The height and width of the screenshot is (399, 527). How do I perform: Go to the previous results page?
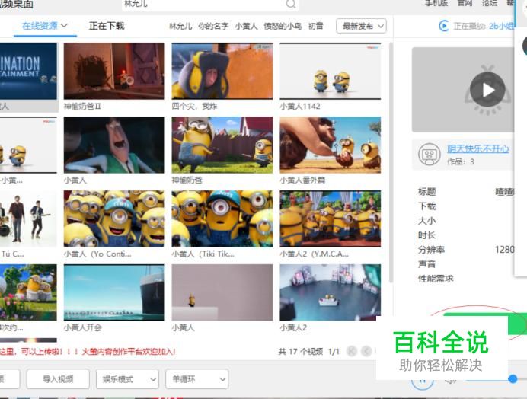coord(366,351)
